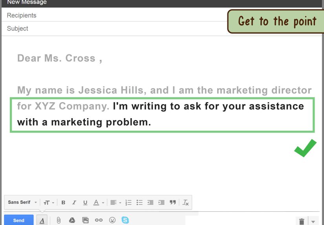Open Sans Serif font dropdown
This screenshot has height=225, width=324.
click(22, 202)
